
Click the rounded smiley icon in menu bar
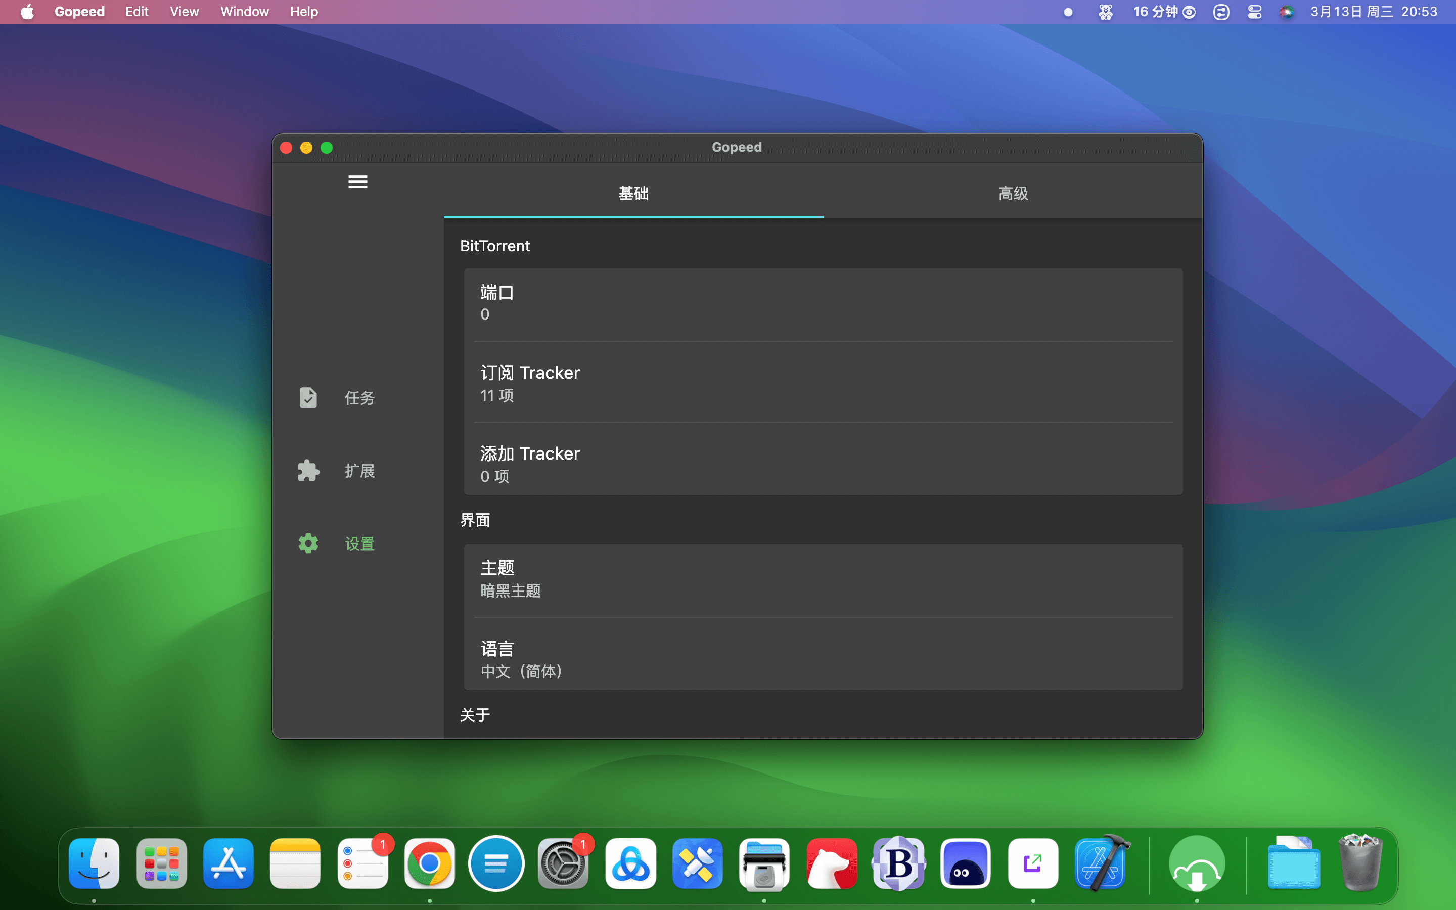1221,12
